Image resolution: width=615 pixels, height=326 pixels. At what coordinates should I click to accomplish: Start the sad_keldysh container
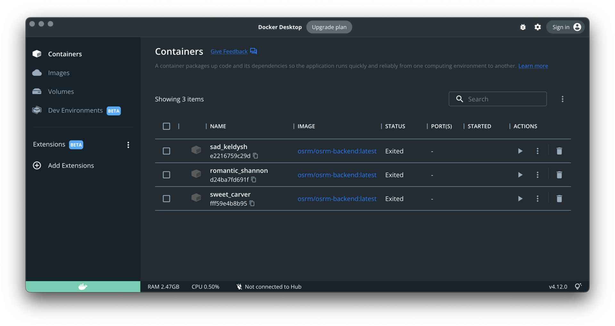coord(520,151)
